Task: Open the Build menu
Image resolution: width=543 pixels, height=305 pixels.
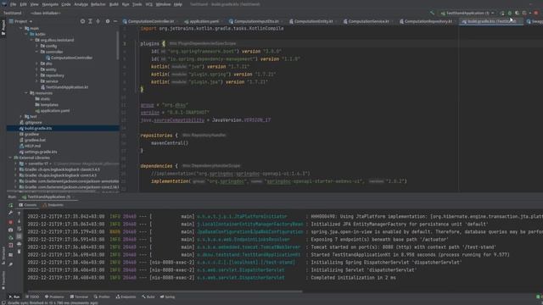Action: point(114,4)
